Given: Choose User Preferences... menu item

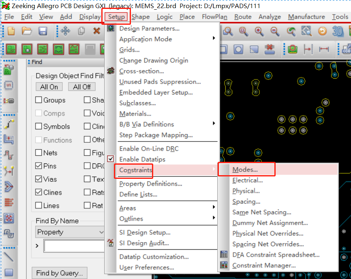Looking at the screenshot, I should [x=147, y=267].
